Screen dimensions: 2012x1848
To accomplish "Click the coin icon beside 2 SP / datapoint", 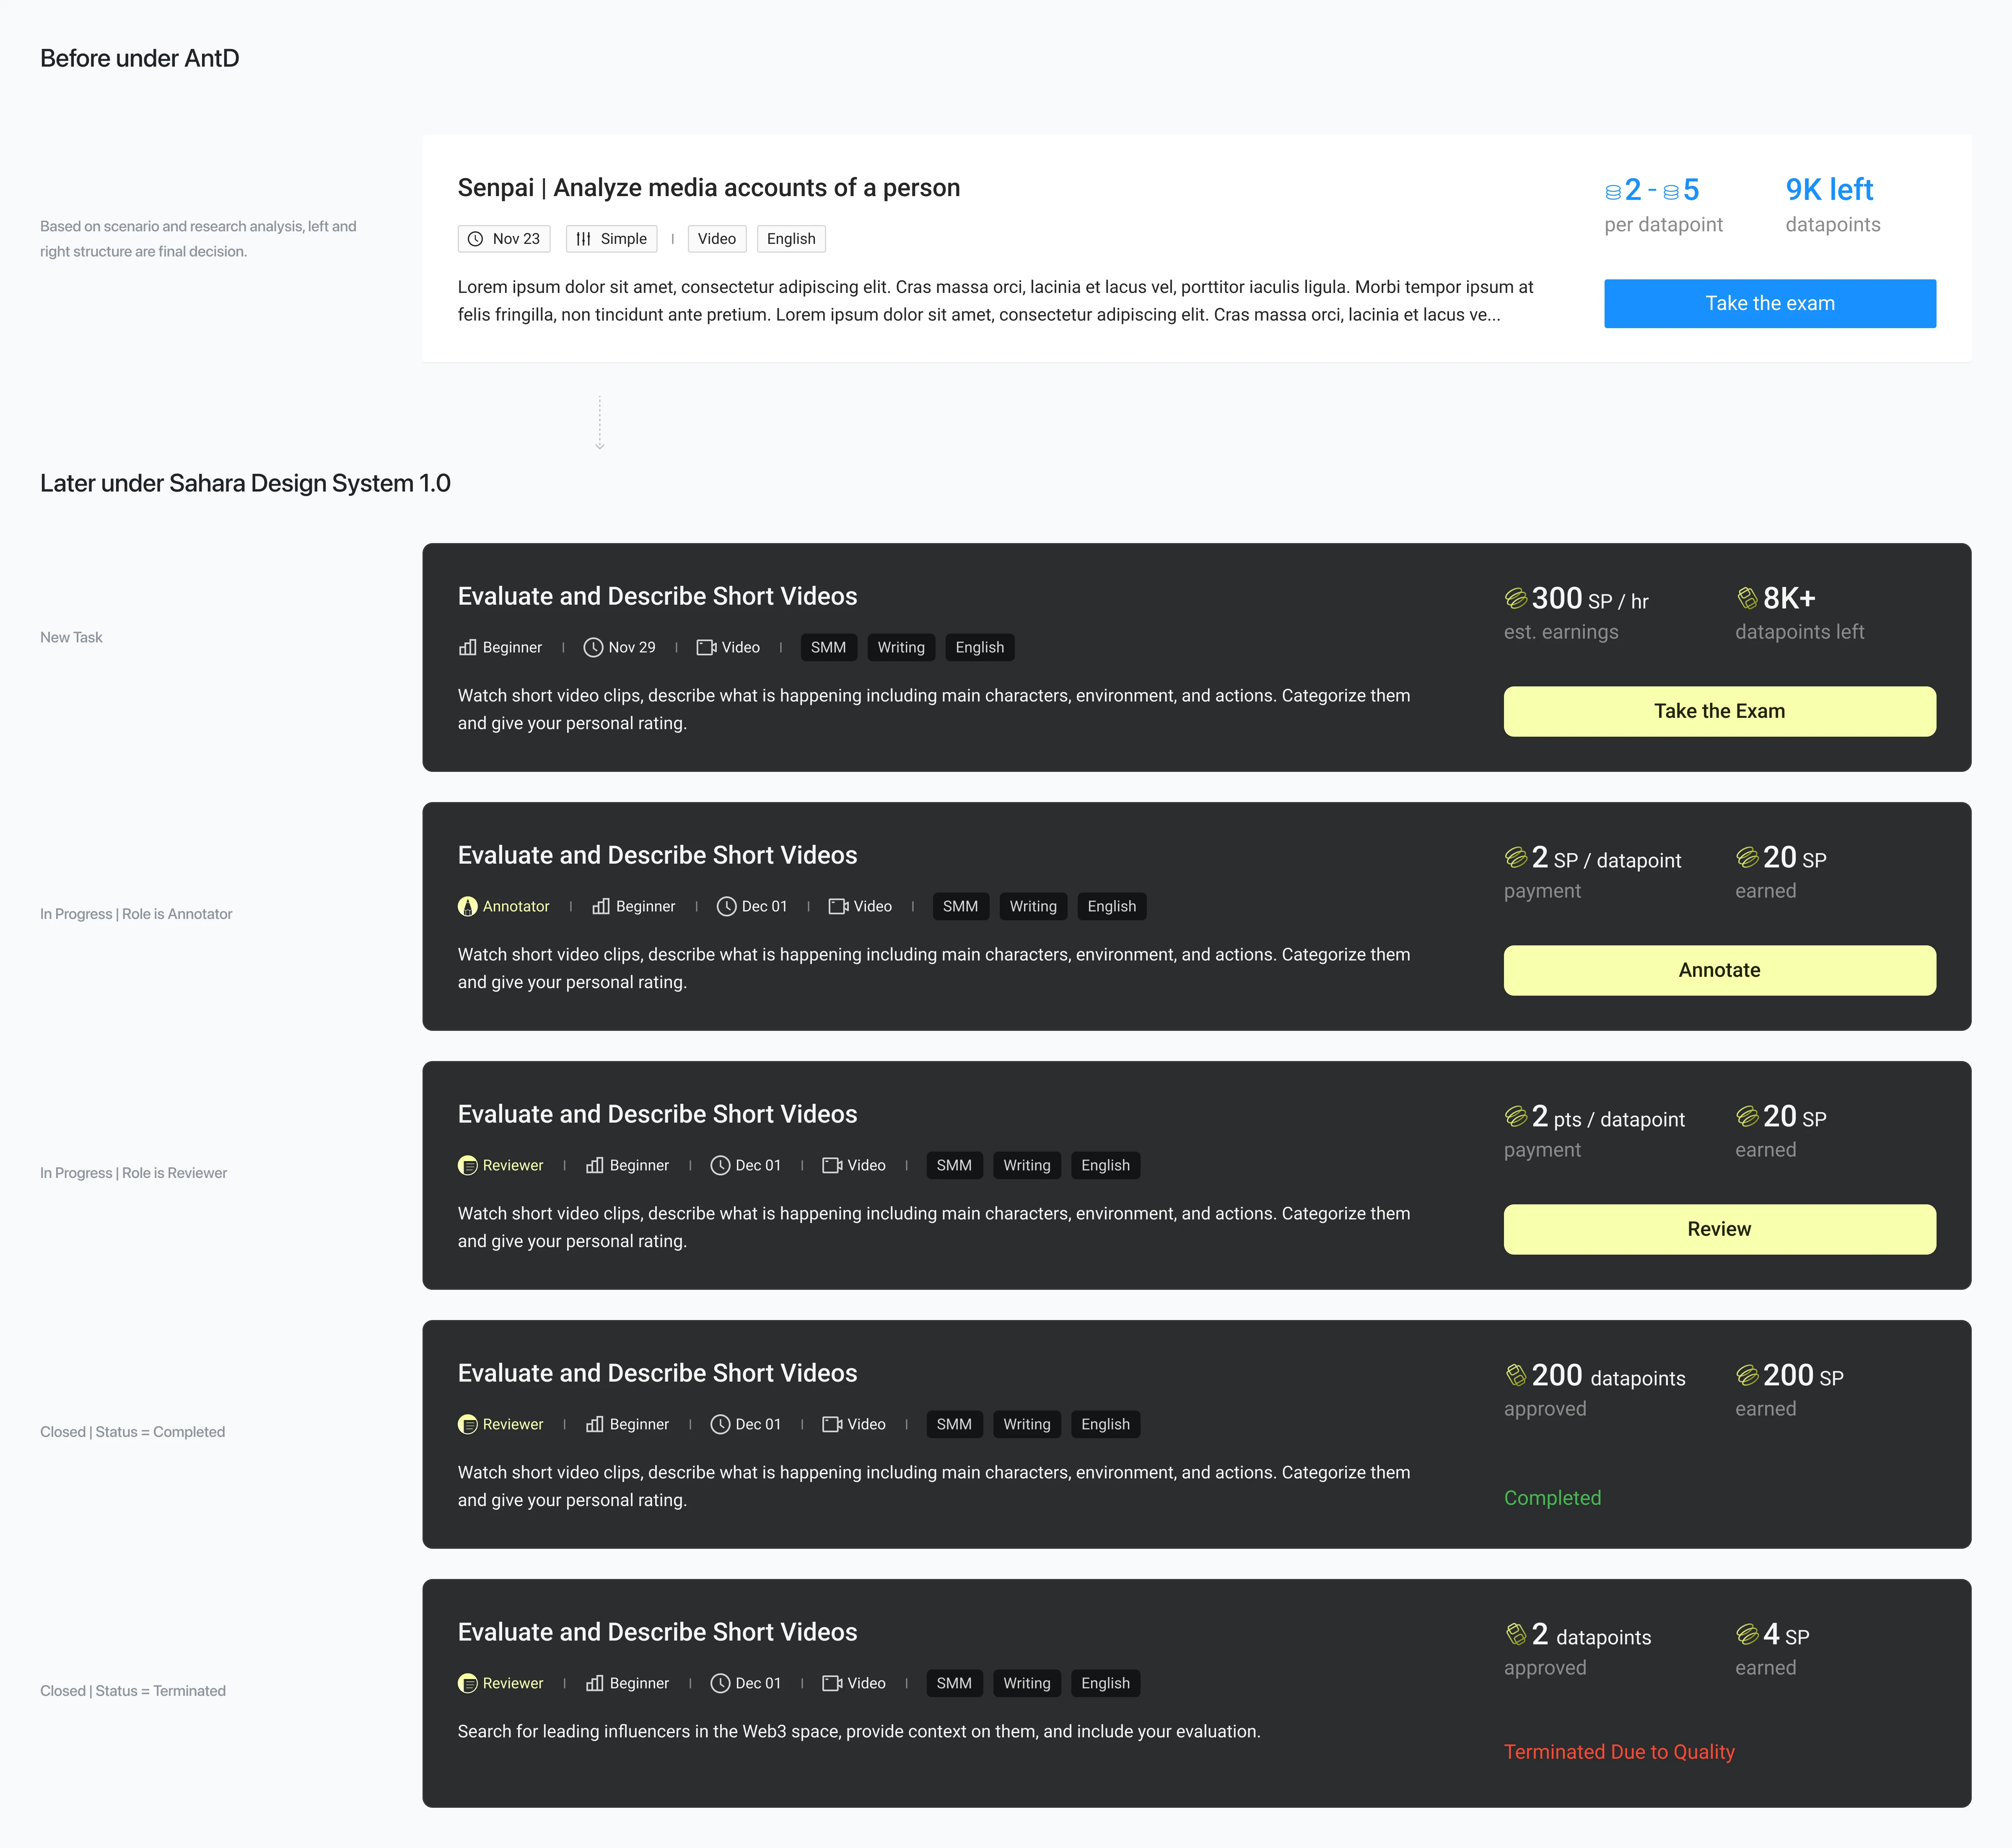I will click(x=1515, y=857).
